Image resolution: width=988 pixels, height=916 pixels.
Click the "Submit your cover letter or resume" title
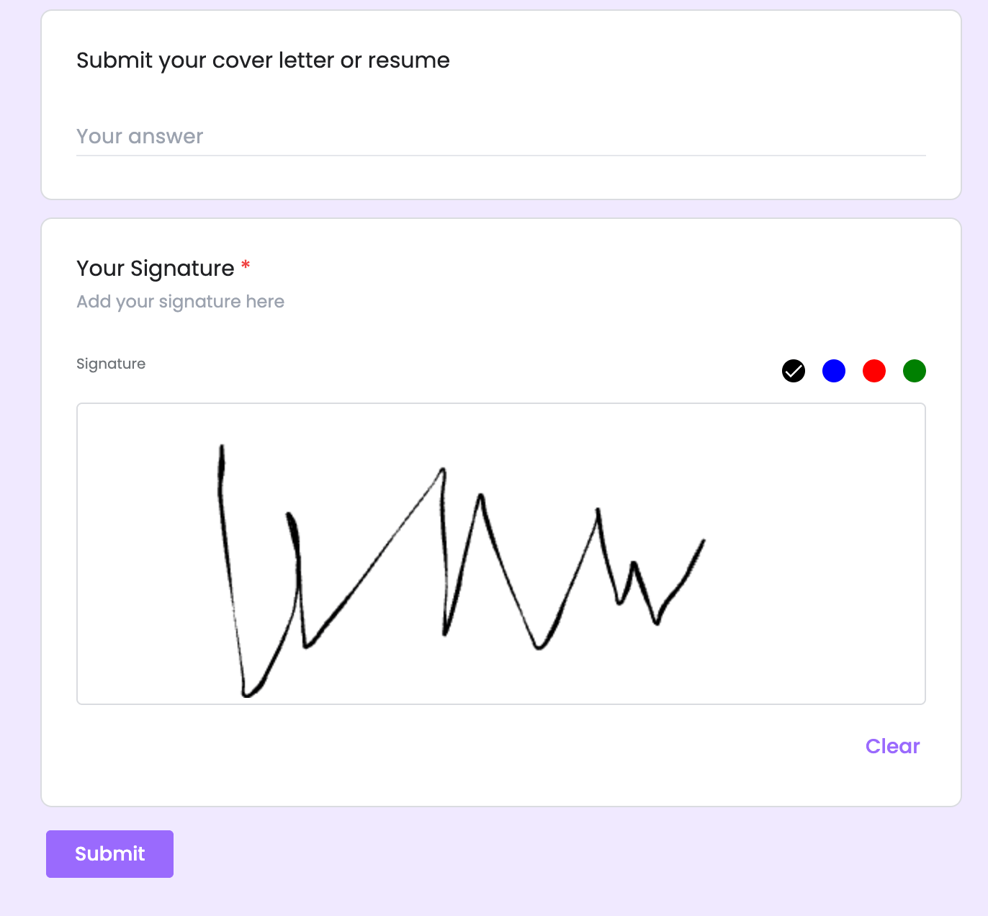click(263, 60)
